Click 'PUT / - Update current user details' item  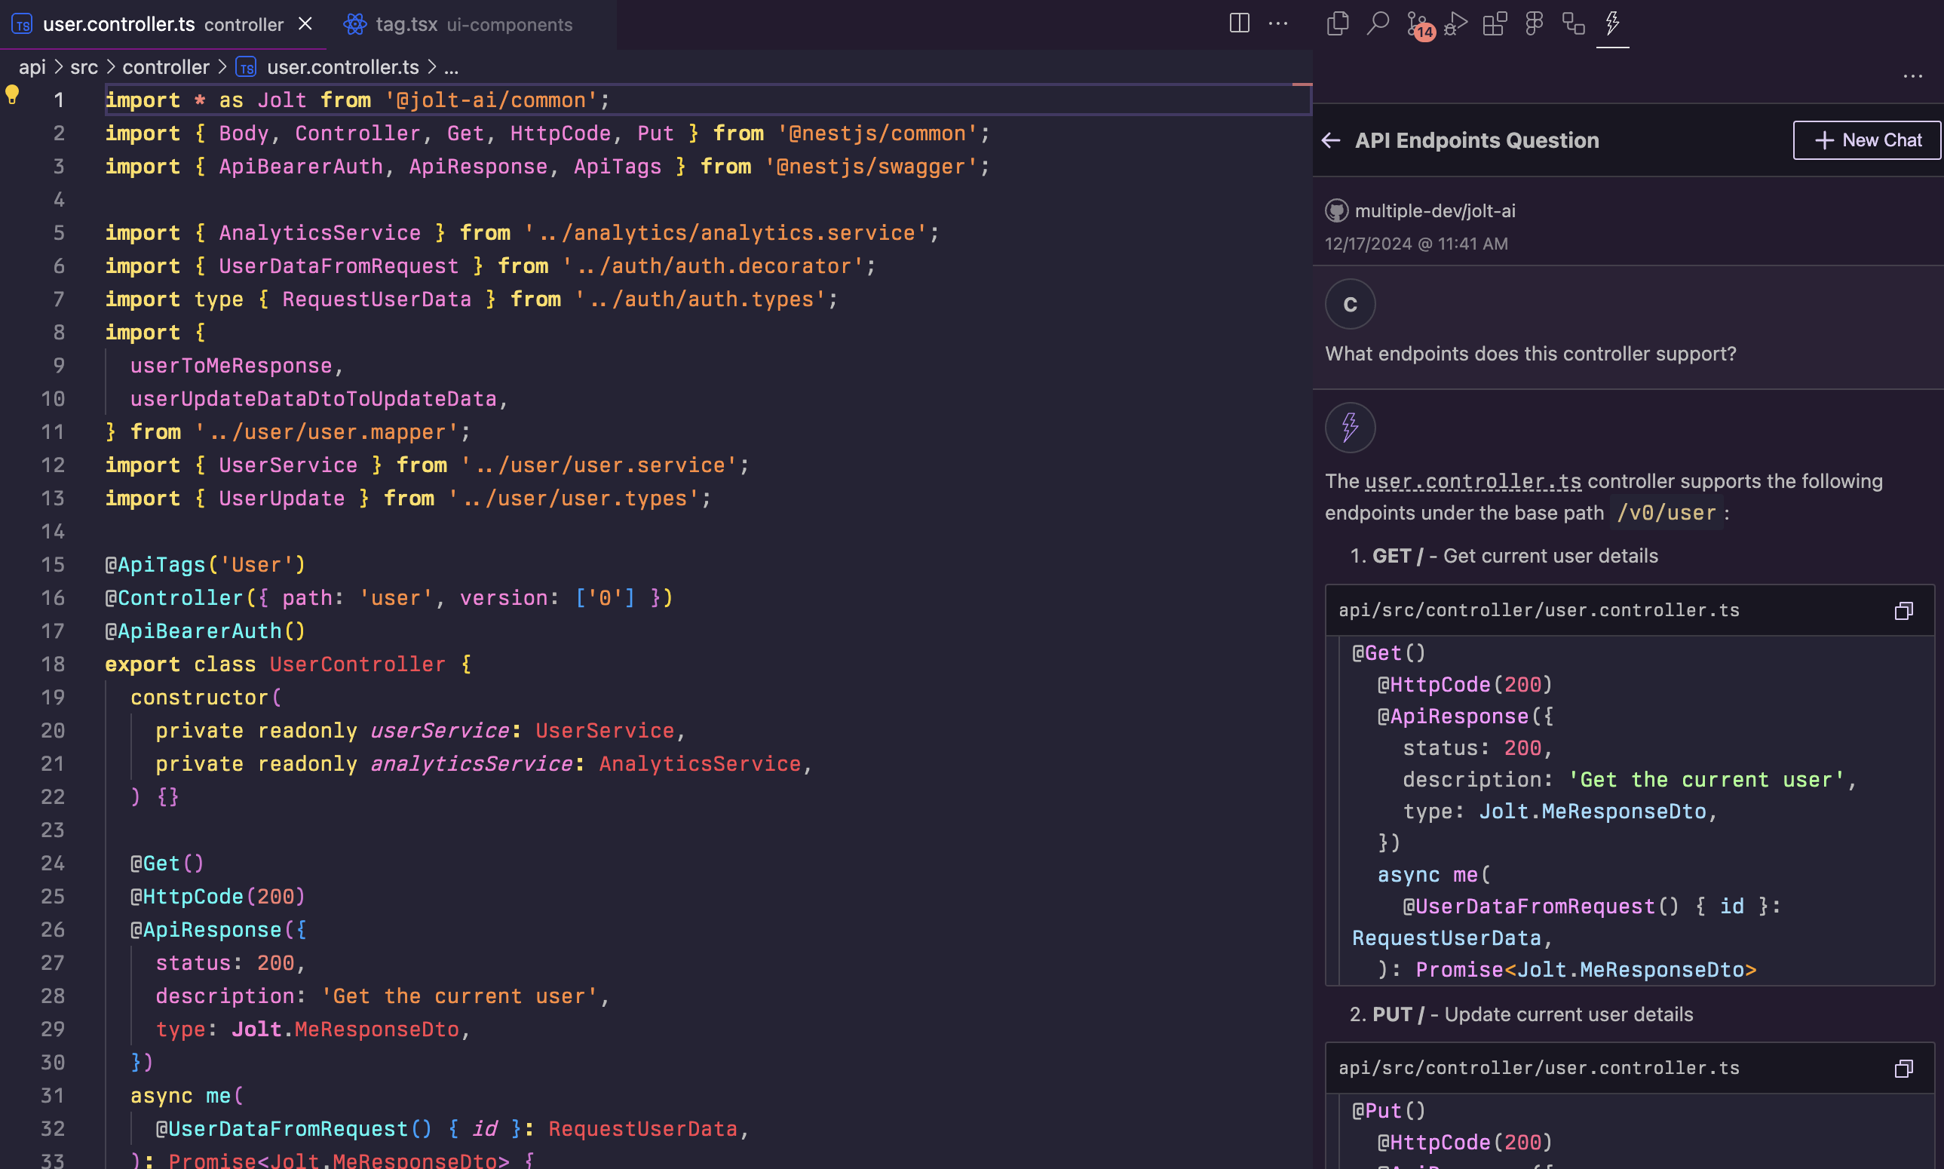[1532, 1014]
